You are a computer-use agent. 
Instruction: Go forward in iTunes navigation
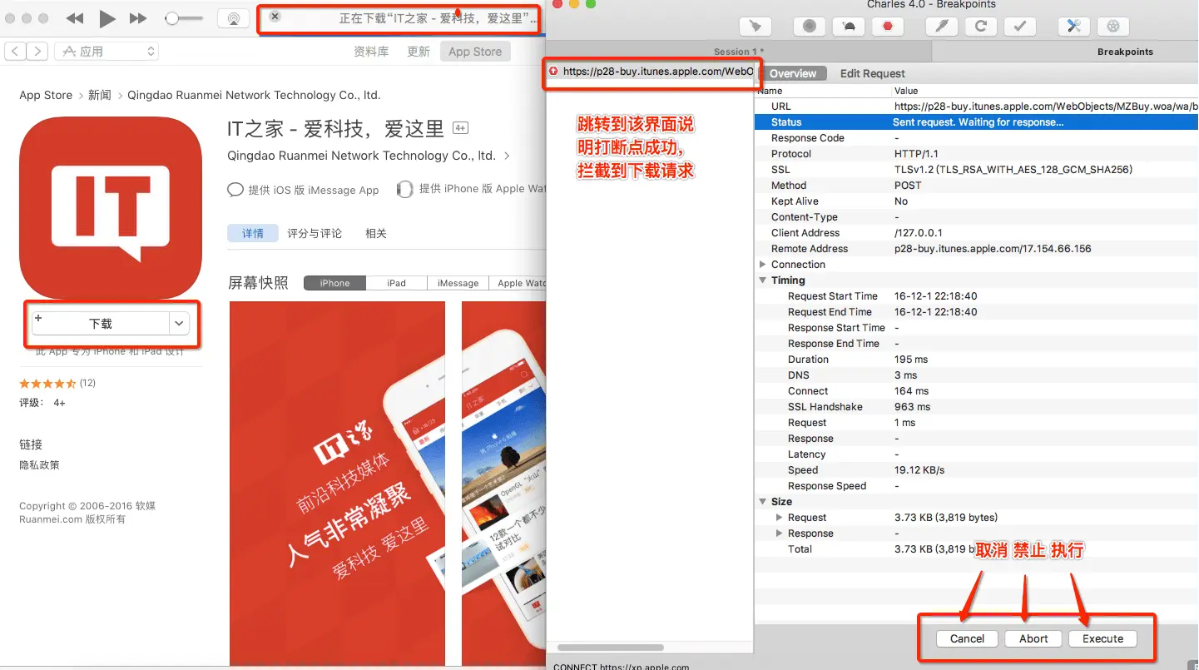(37, 52)
